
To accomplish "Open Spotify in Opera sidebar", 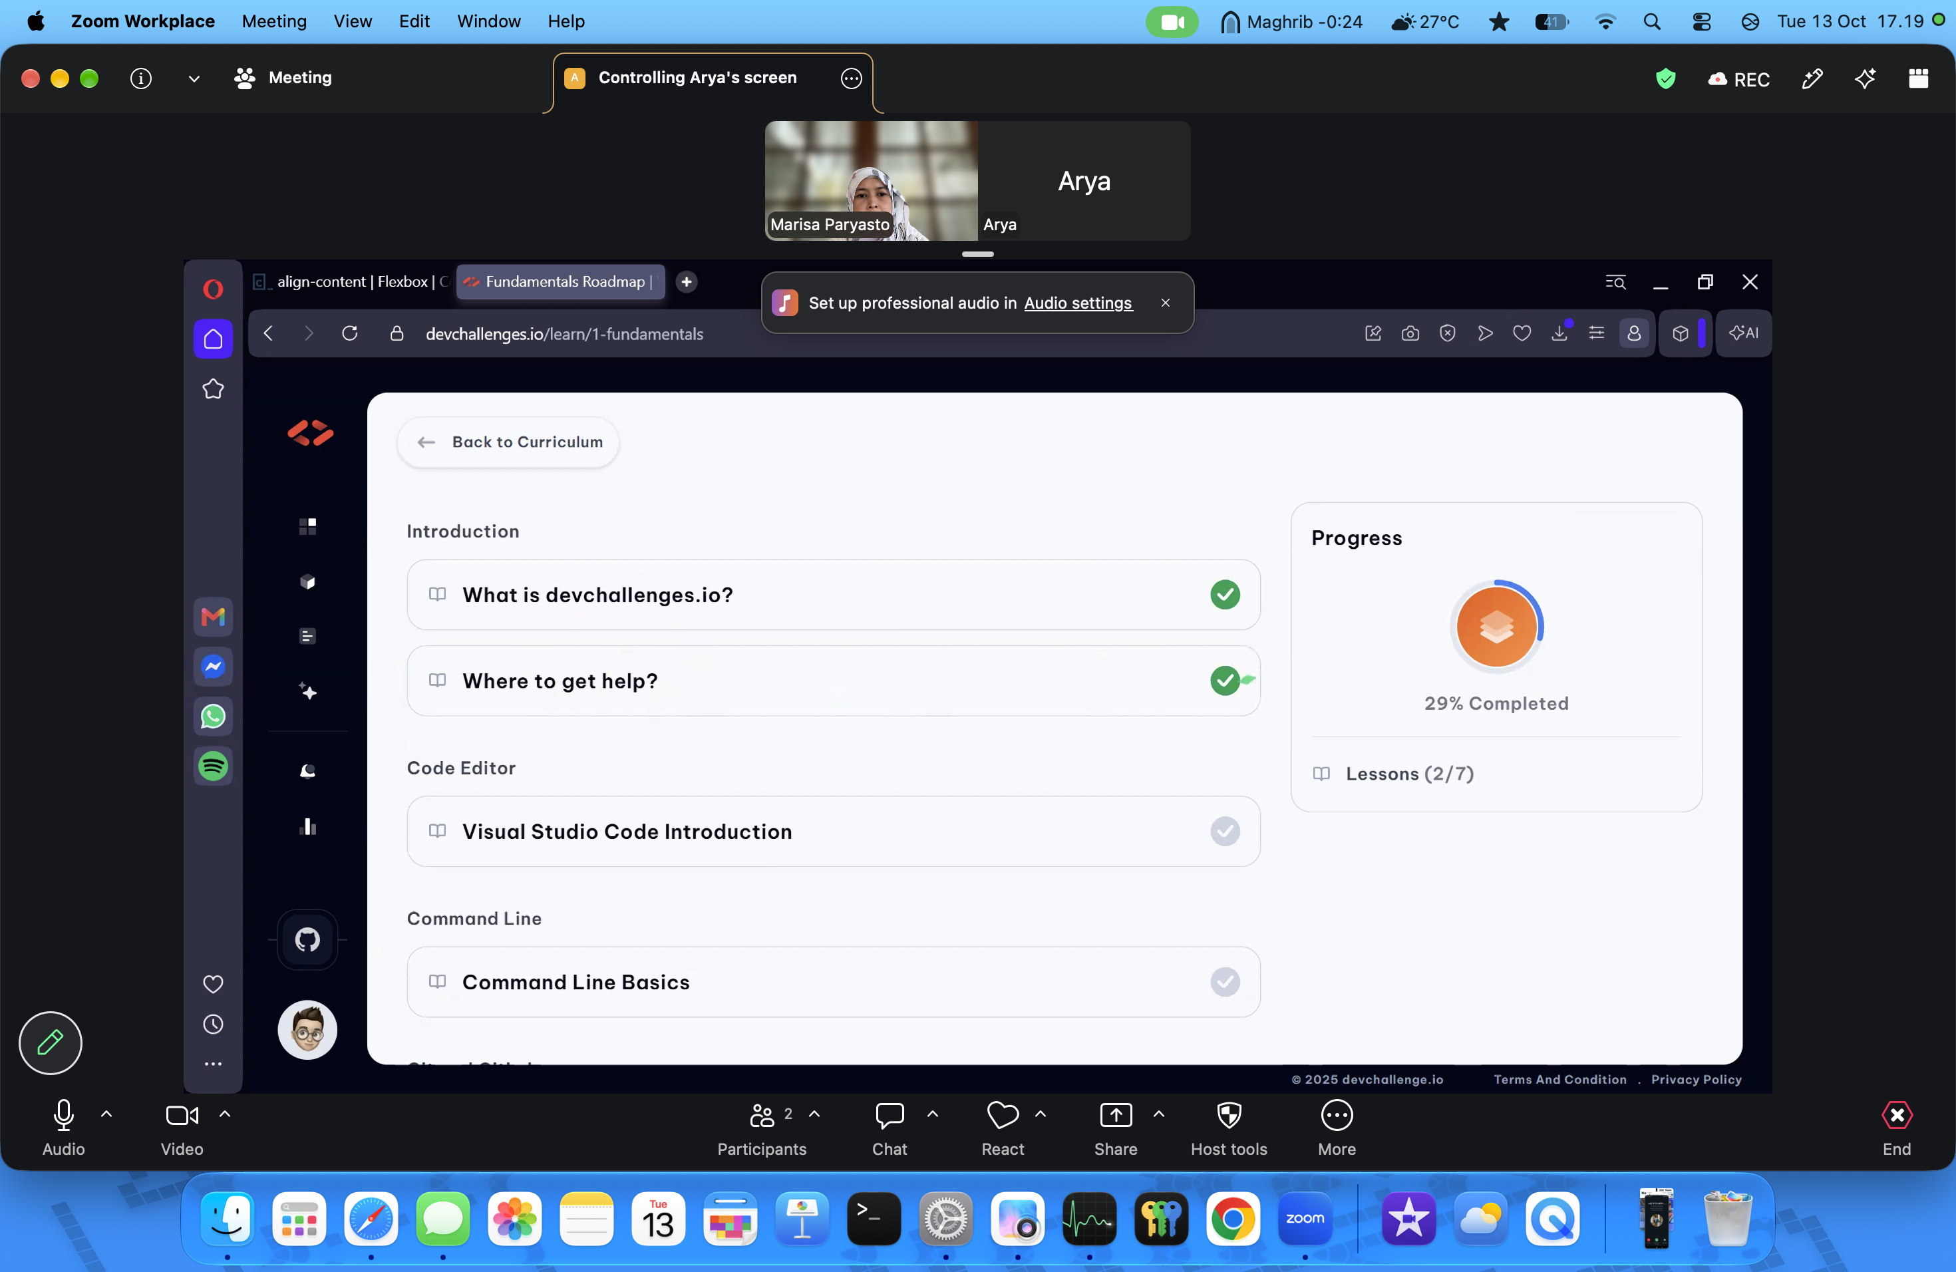I will (213, 766).
